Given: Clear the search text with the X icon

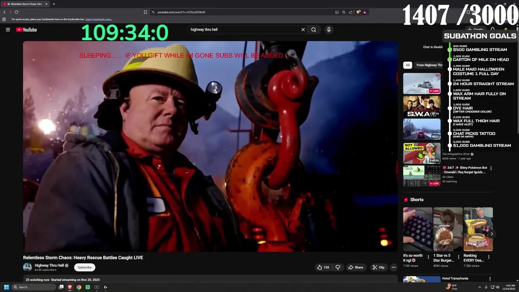Looking at the screenshot, I should (303, 30).
